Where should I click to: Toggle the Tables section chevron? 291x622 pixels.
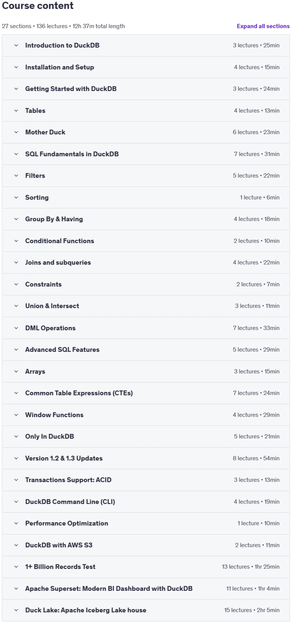tap(16, 111)
